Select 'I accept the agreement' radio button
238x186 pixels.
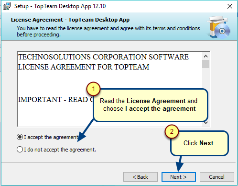tap(20, 137)
